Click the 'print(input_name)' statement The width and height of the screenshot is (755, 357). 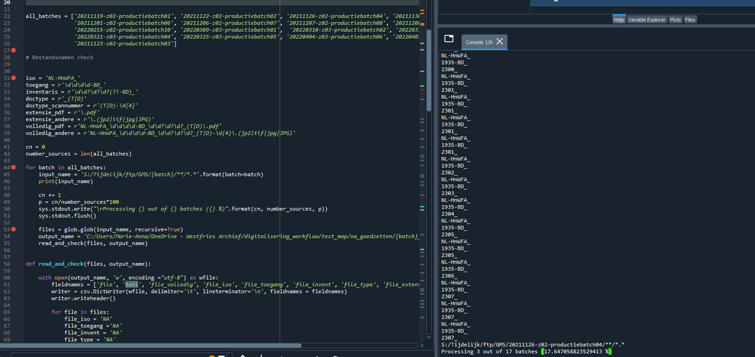(65, 181)
